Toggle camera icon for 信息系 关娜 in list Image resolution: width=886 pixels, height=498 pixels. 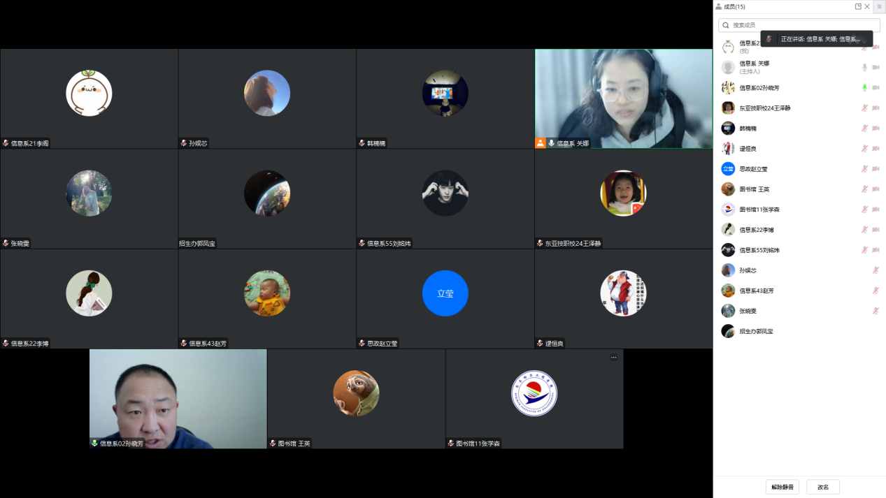876,67
